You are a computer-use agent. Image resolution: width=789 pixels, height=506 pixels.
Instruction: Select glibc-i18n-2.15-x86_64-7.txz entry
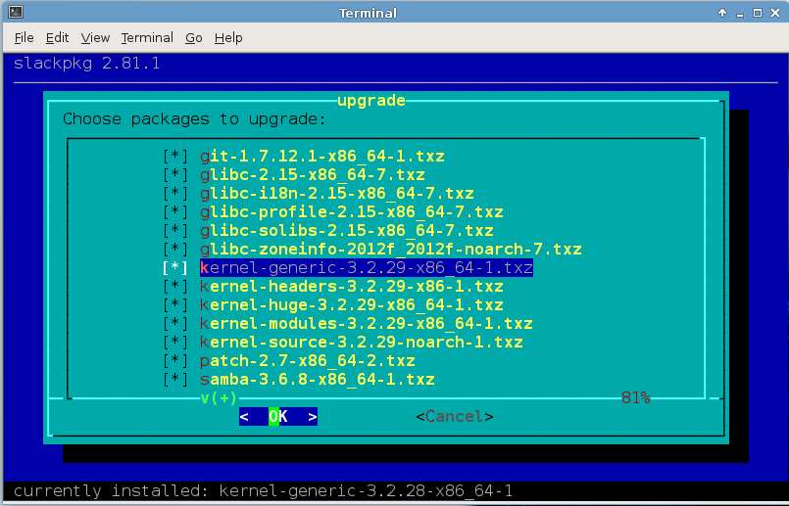coord(336,193)
